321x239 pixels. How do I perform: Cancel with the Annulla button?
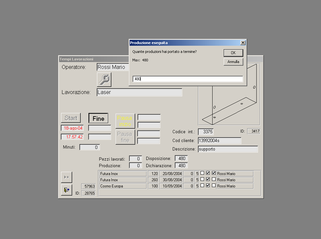tap(233, 62)
